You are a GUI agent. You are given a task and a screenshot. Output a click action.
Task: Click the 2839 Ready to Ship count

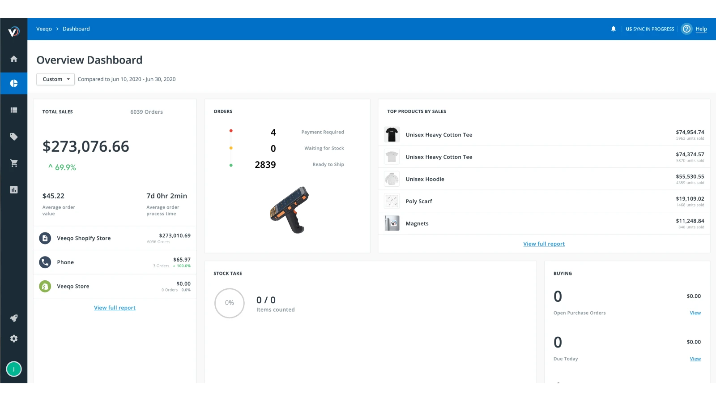tap(265, 165)
